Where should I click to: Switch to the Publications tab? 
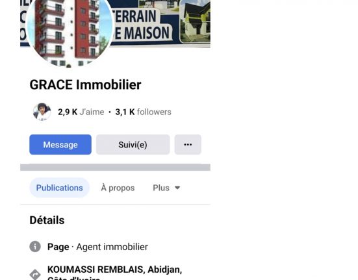click(x=59, y=188)
